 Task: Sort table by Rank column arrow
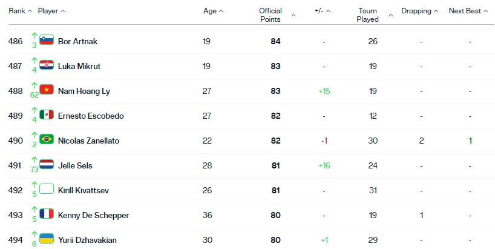click(x=30, y=11)
